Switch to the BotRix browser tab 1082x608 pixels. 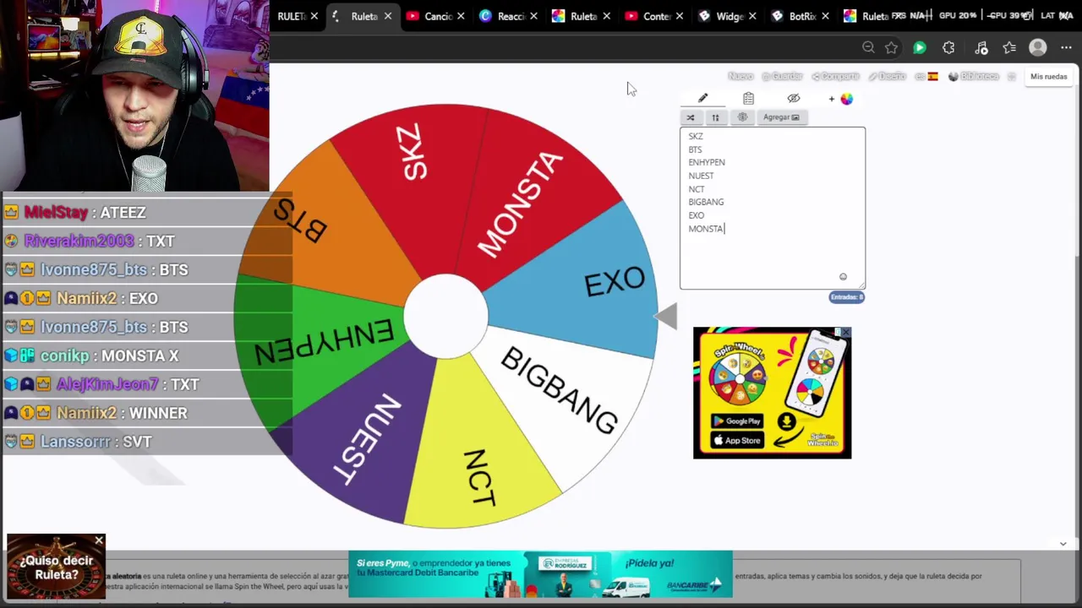[x=802, y=16]
